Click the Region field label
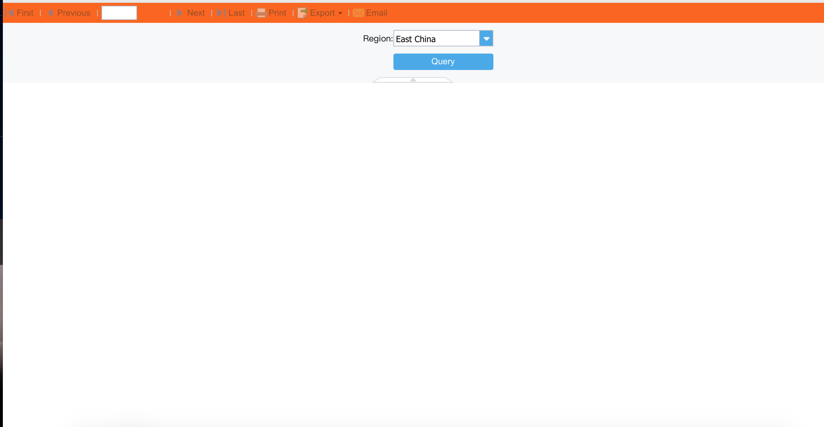The width and height of the screenshot is (824, 427). [x=377, y=39]
